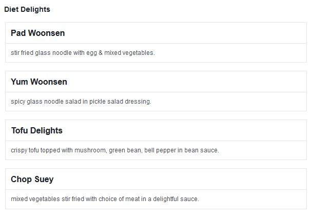Screen dimensions: 313x217
Task: Click the word Diet in the heading
Action: point(12,9)
